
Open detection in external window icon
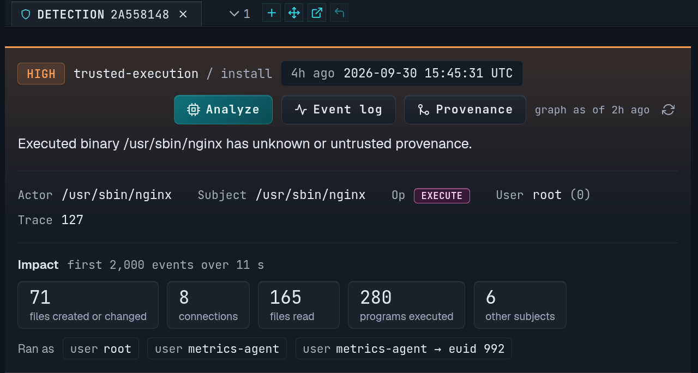317,13
